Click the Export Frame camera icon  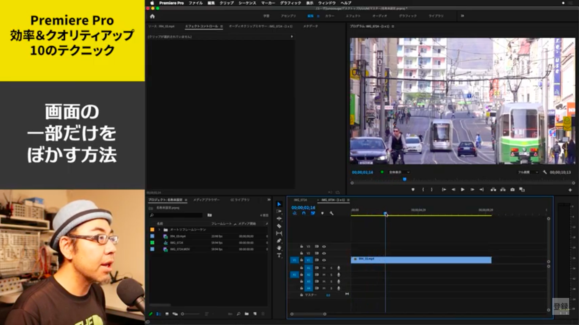click(x=512, y=190)
